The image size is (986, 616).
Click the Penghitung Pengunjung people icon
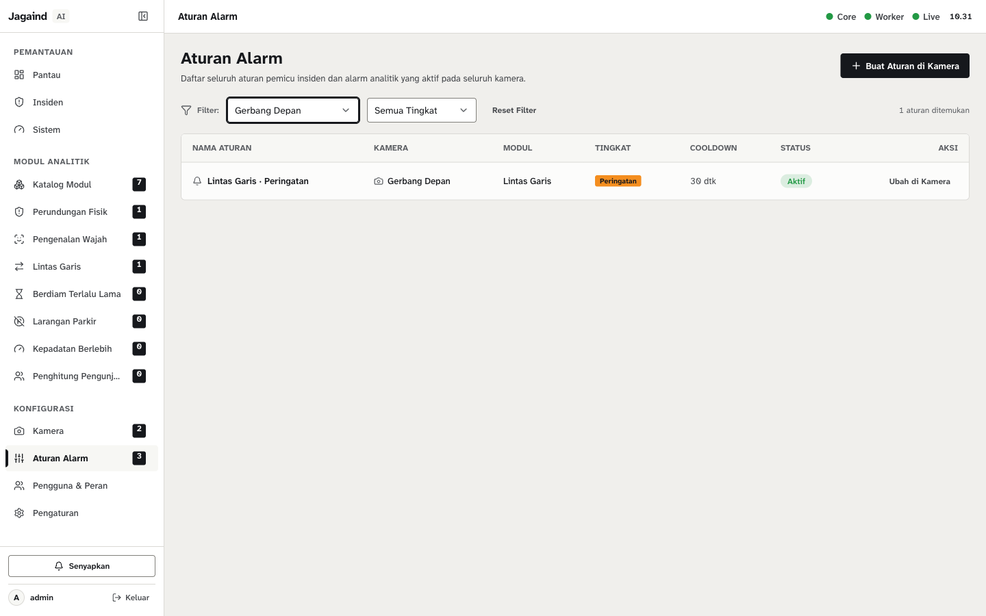point(19,376)
